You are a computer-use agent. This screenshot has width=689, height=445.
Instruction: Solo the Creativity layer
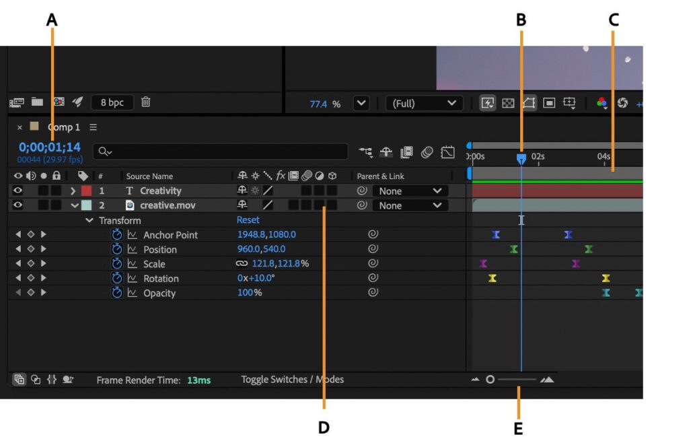(44, 191)
